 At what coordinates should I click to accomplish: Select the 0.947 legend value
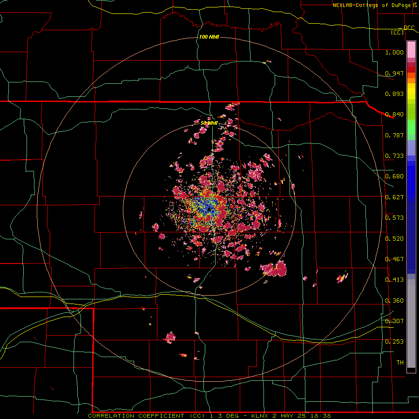[394, 73]
